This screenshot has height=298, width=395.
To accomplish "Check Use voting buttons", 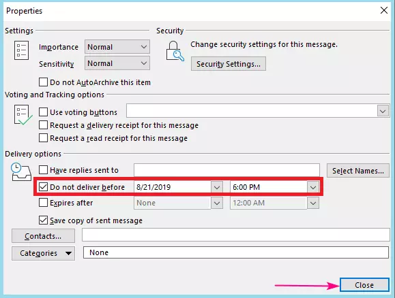I will pos(43,112).
